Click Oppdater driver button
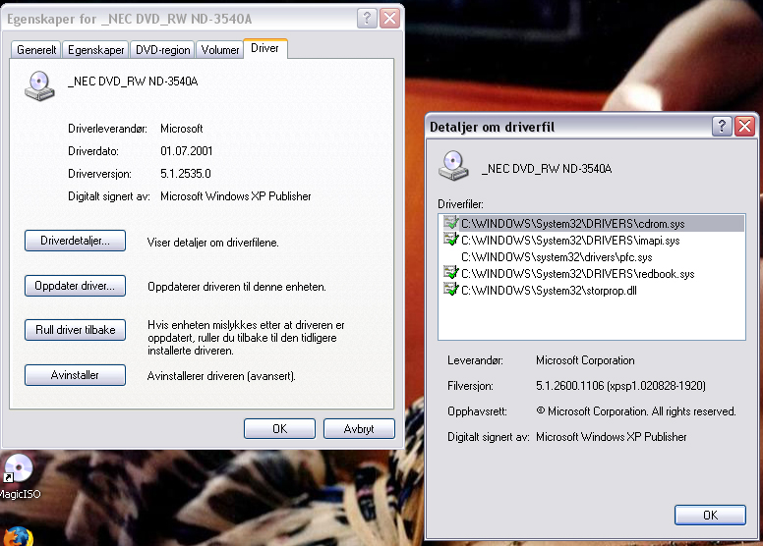Screen dimensions: 763x546 (75, 286)
